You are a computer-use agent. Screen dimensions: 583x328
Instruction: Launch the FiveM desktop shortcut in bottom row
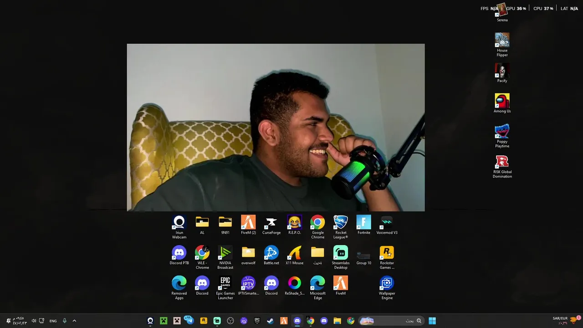(x=341, y=286)
